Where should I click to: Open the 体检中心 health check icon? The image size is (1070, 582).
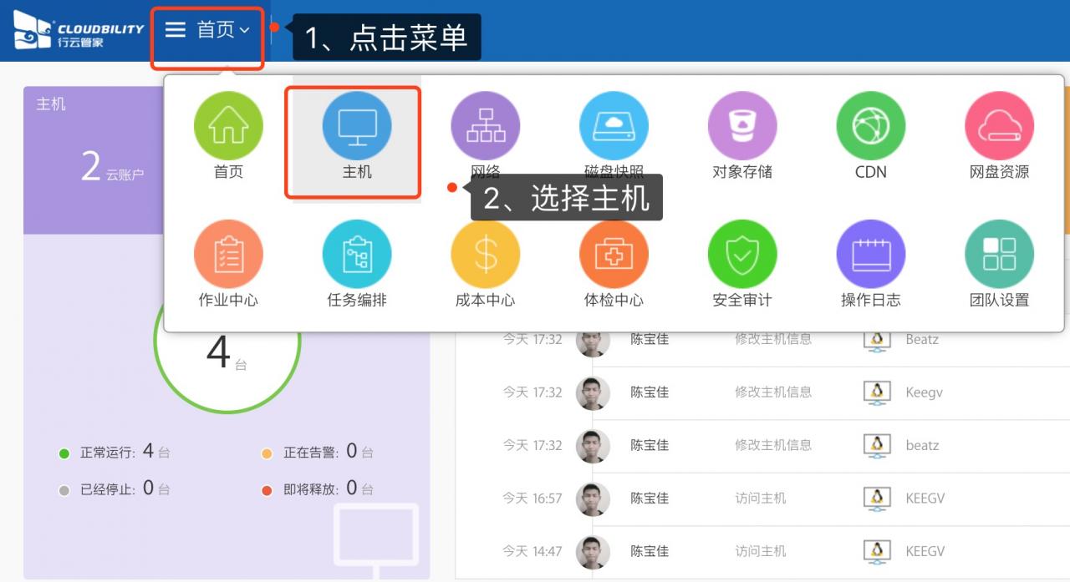point(614,254)
